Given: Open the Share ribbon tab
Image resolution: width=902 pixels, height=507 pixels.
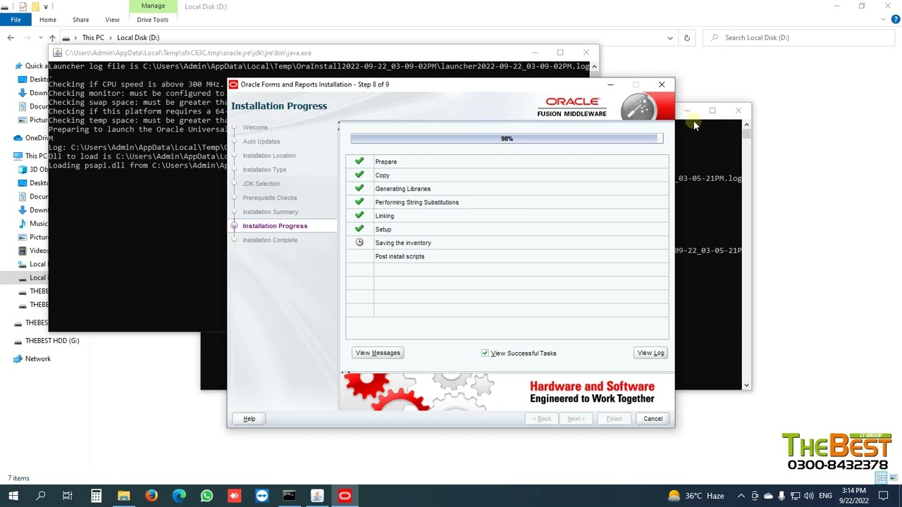Looking at the screenshot, I should (80, 20).
